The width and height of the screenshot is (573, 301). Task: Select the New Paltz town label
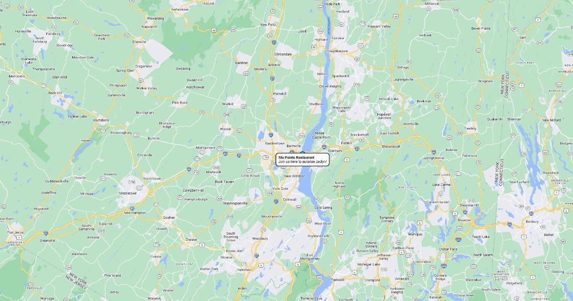[268, 25]
